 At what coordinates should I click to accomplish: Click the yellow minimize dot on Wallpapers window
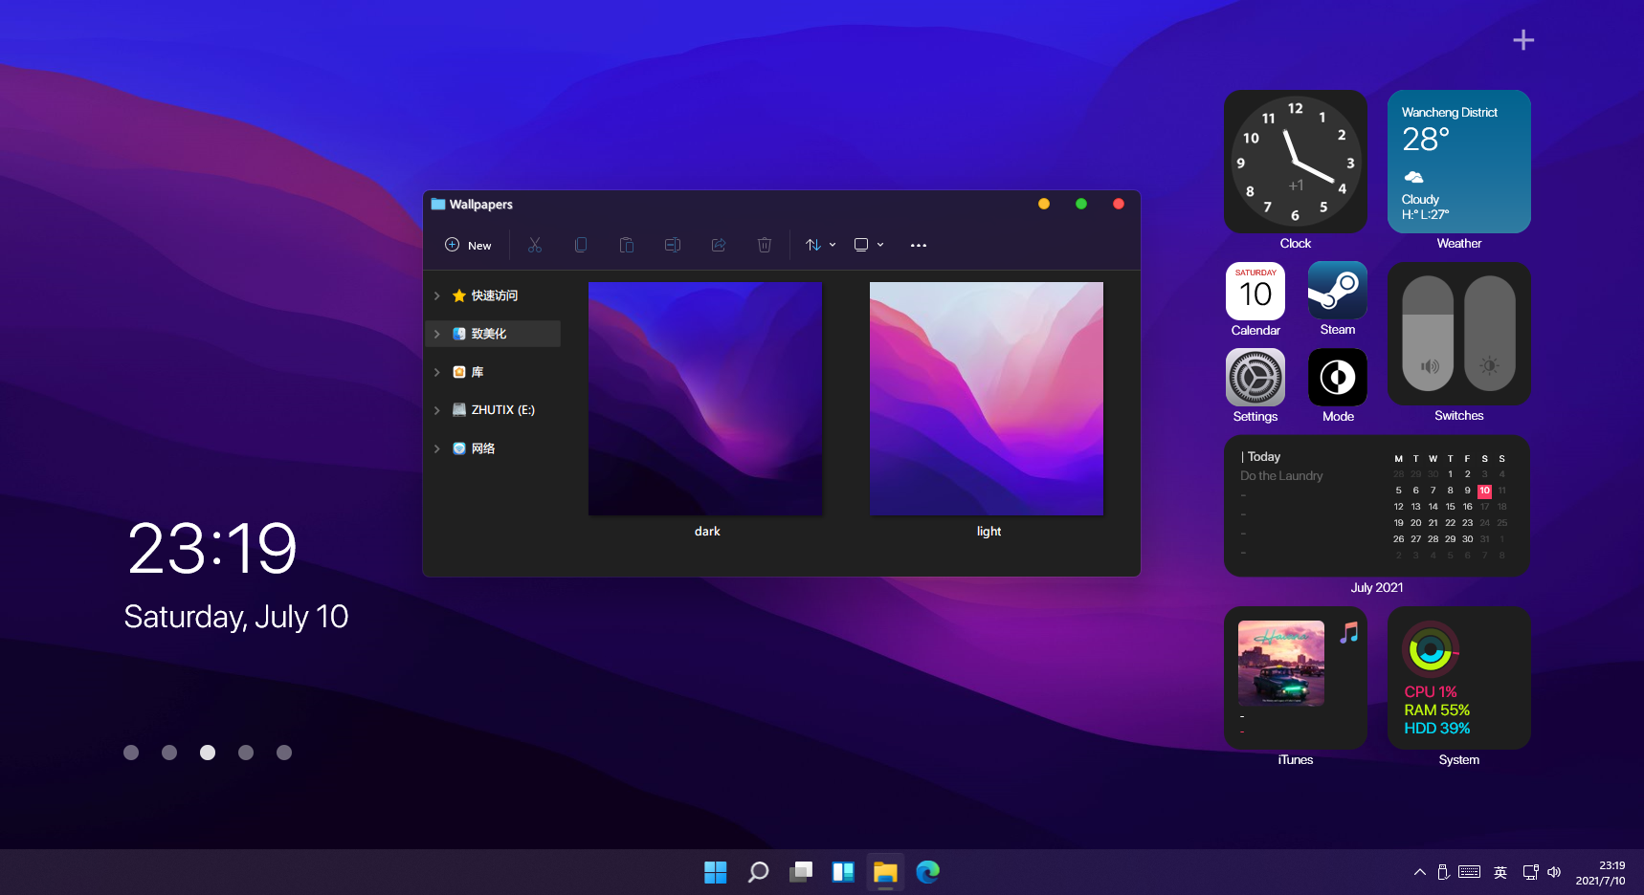click(1044, 204)
